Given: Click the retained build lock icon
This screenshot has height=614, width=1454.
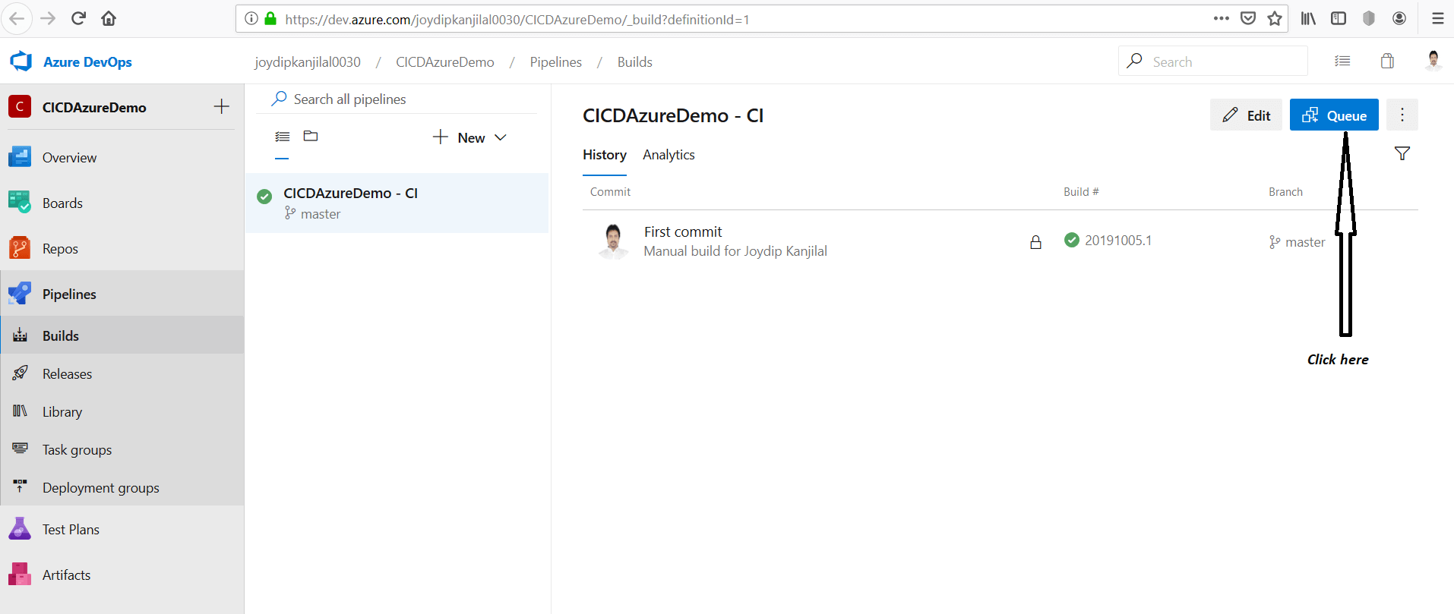Looking at the screenshot, I should click(x=1035, y=242).
